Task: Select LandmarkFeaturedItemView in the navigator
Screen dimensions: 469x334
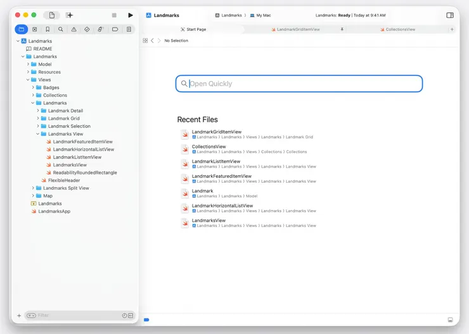Action: click(80, 142)
